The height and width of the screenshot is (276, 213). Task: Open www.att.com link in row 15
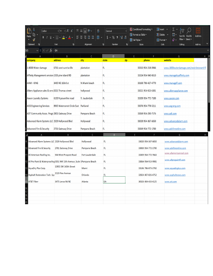pyautogui.click(x=171, y=182)
